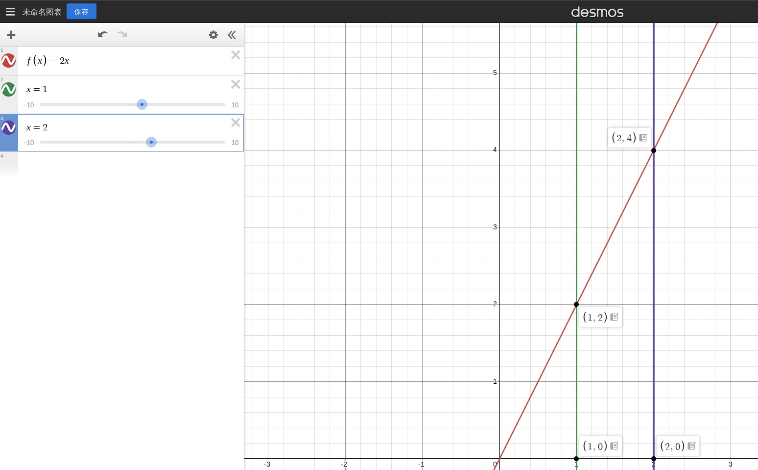Image resolution: width=758 pixels, height=470 pixels.
Task: Click the Add Item plus icon
Action: (11, 35)
